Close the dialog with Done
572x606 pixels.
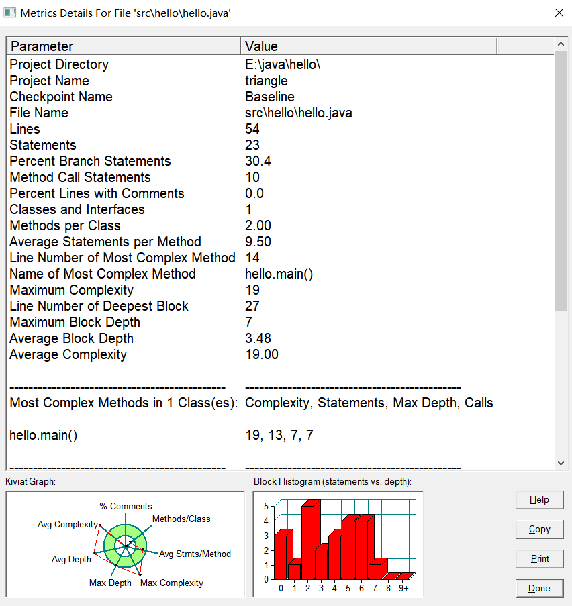(x=539, y=589)
